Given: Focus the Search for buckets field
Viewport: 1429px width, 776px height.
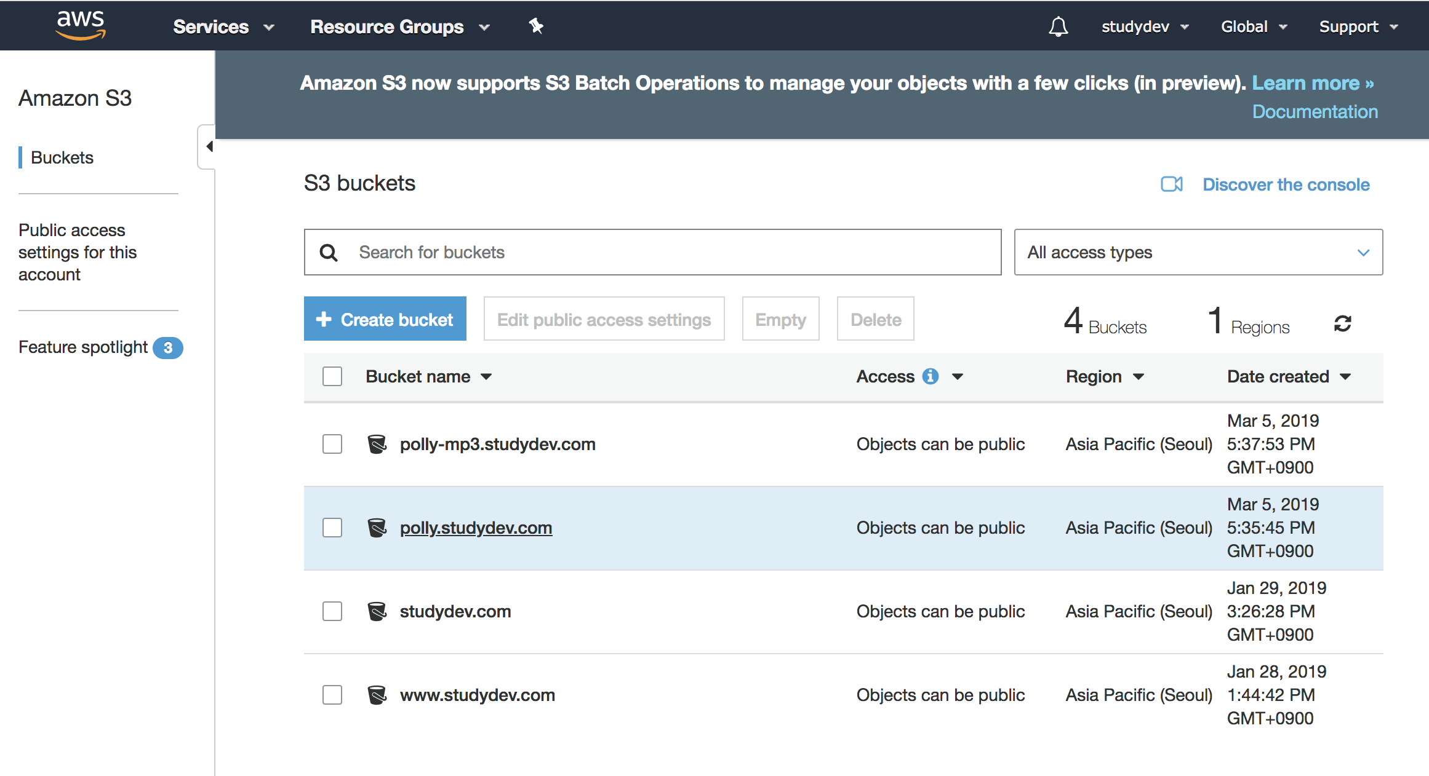Looking at the screenshot, I should click(x=652, y=252).
